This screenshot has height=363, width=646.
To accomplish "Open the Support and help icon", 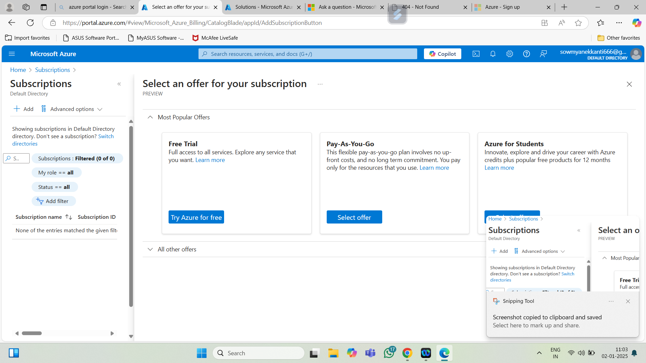I will pos(527,54).
